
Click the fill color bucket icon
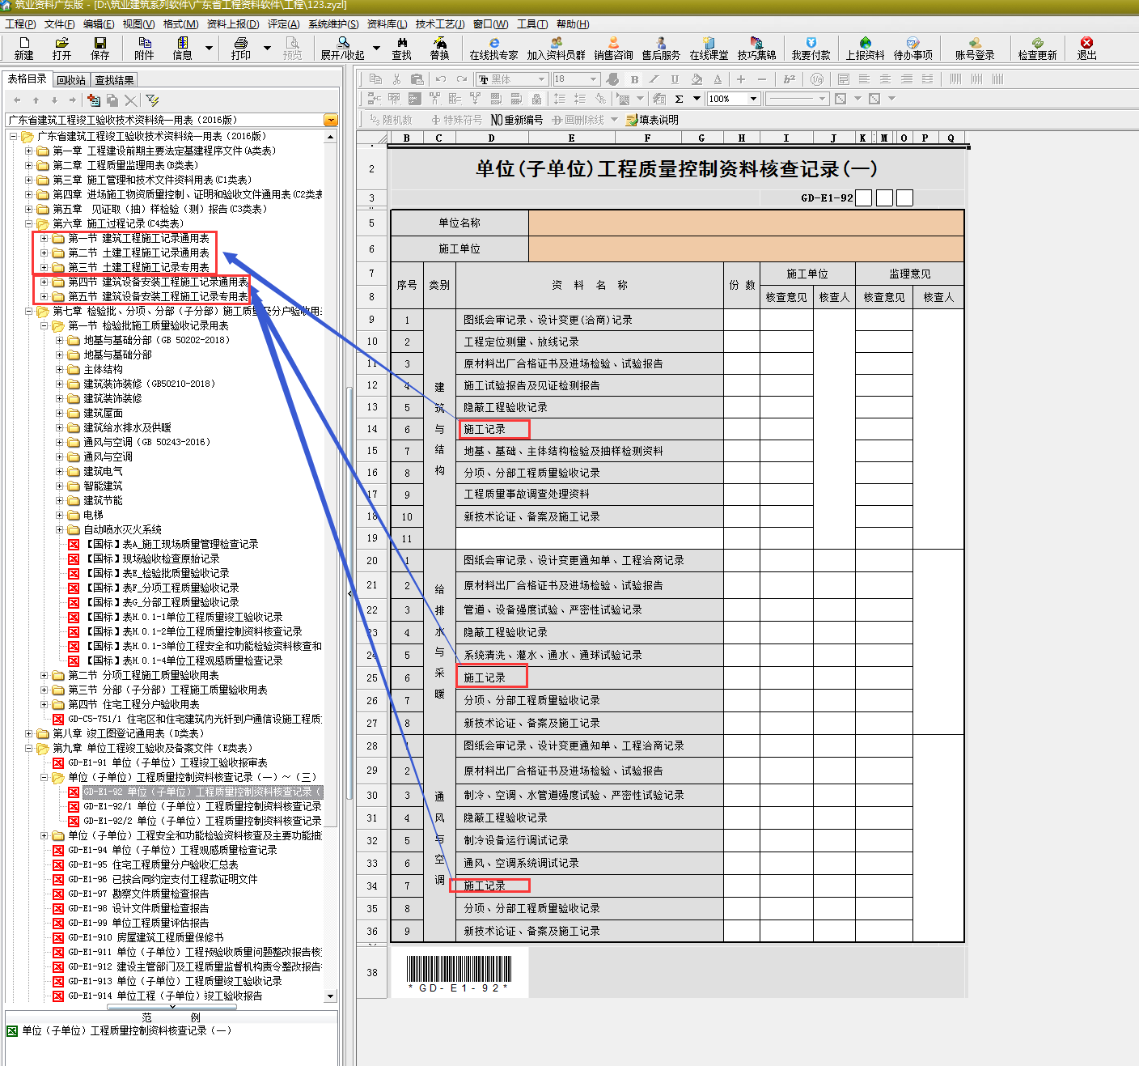697,79
